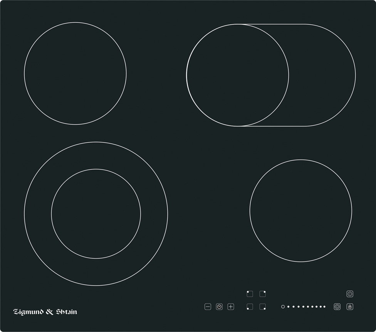The height and width of the screenshot is (332, 376).
Task: Tap the bottom-right round cooking zone
Action: pyautogui.click(x=301, y=211)
